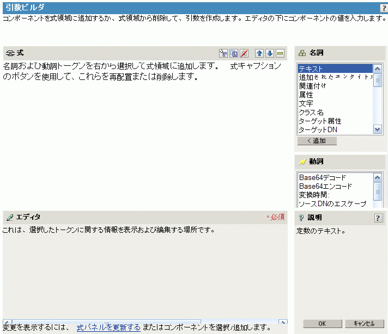Click the 動詞 list scrollbar thumb
Screen dimensions: 388x334
click(x=377, y=191)
